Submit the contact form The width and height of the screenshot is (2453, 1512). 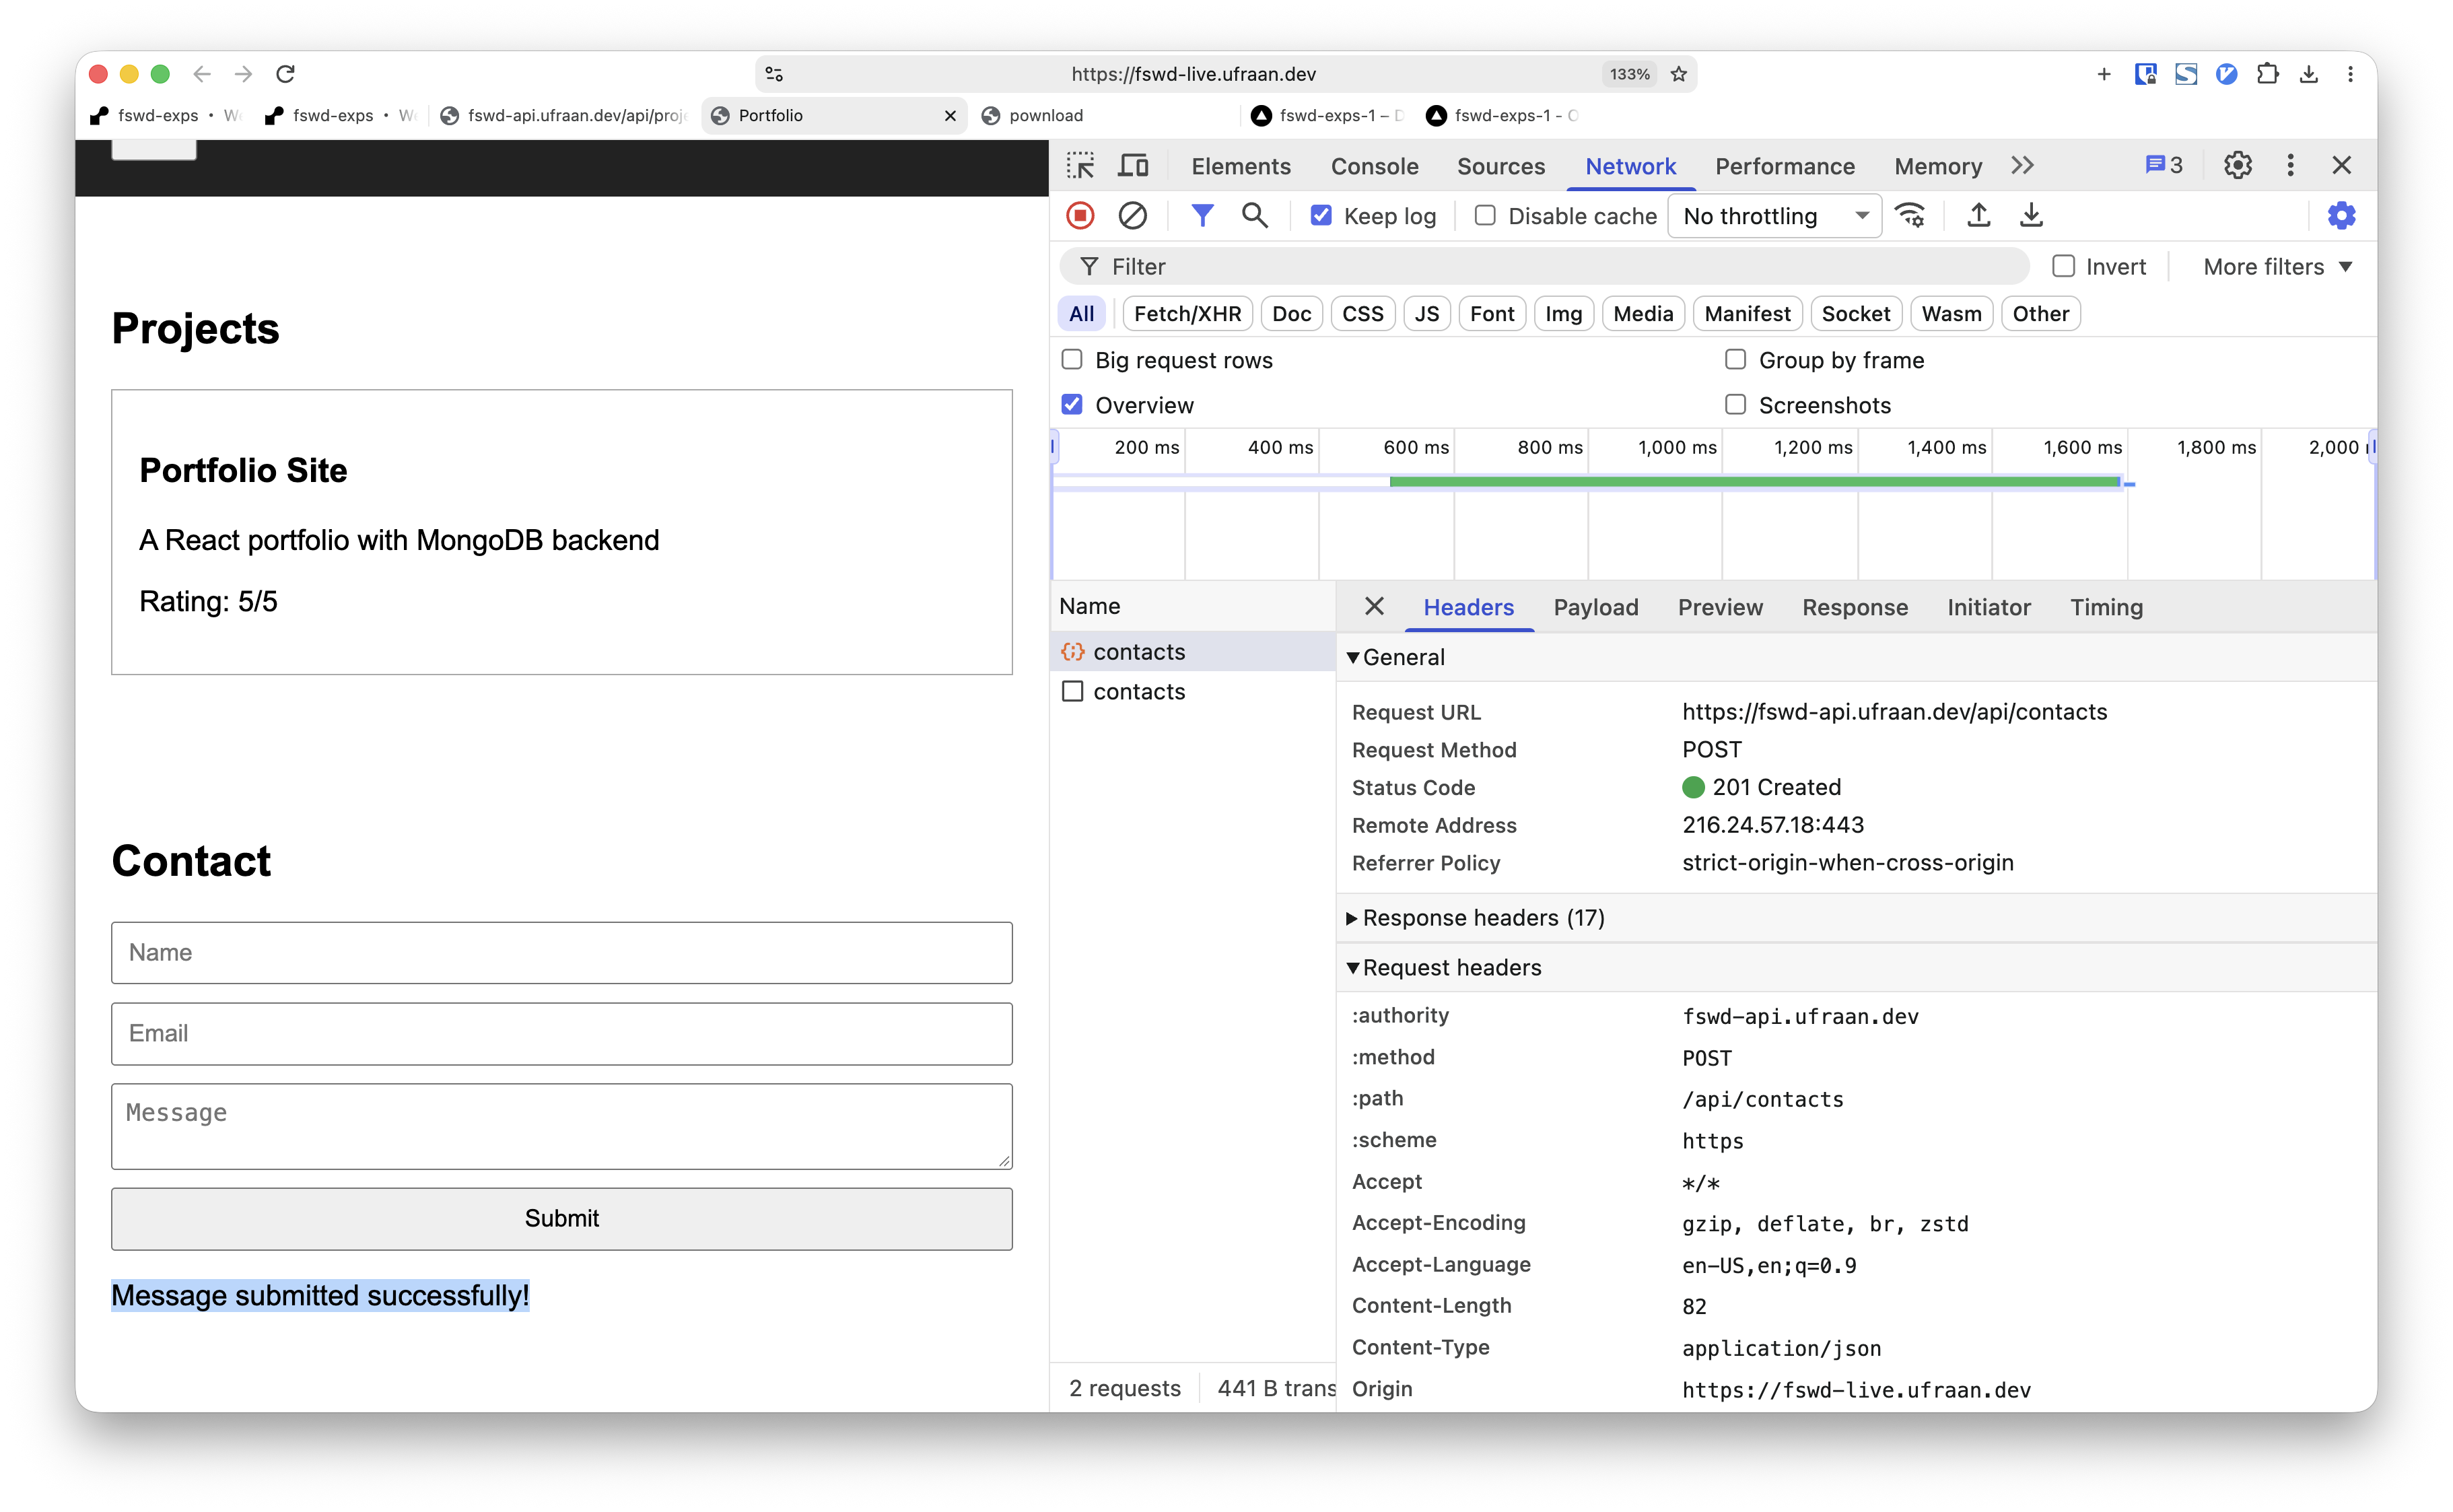click(x=562, y=1218)
